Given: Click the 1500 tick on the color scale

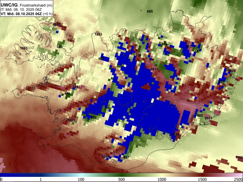Looking at the screenshot, I should point(202,179).
